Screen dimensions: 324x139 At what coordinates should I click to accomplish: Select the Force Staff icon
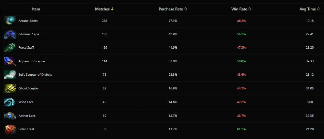coord(10,48)
